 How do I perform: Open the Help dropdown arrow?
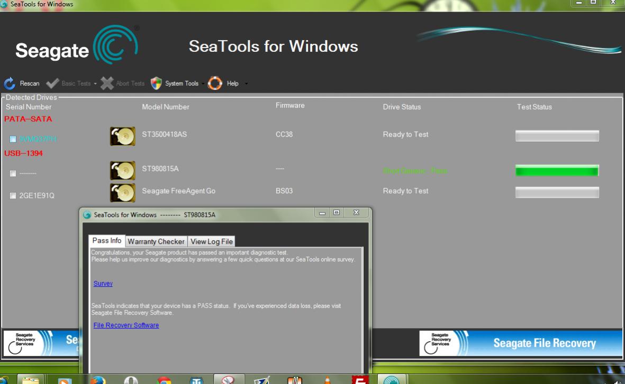coord(246,84)
